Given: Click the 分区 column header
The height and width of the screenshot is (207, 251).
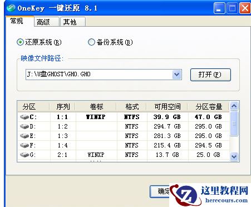Looking at the screenshot, I should (33, 107).
